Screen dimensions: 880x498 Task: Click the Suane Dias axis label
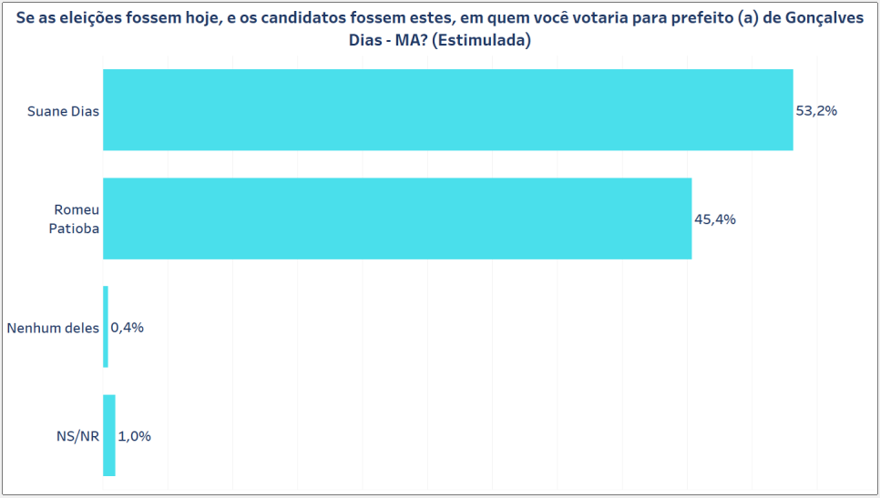click(x=63, y=111)
